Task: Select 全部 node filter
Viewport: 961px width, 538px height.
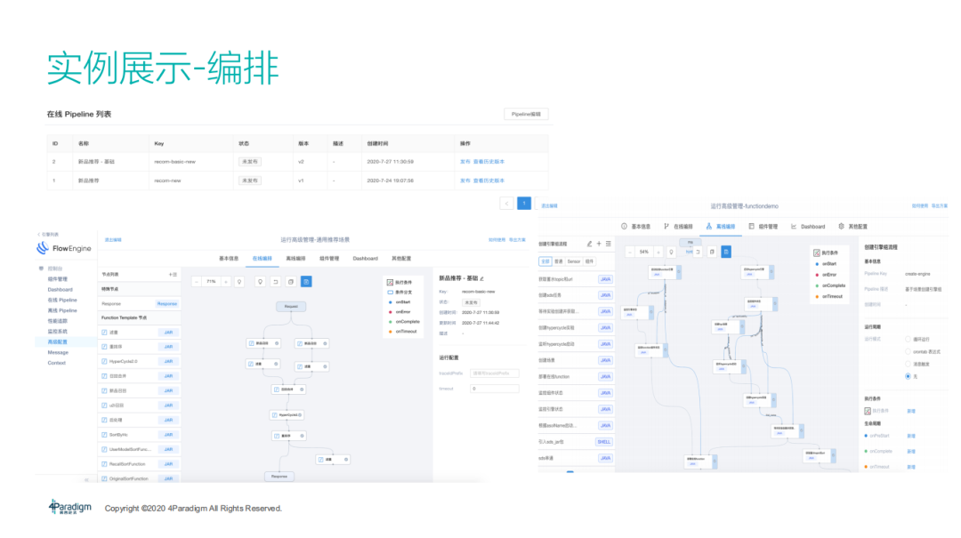Action: click(x=545, y=261)
